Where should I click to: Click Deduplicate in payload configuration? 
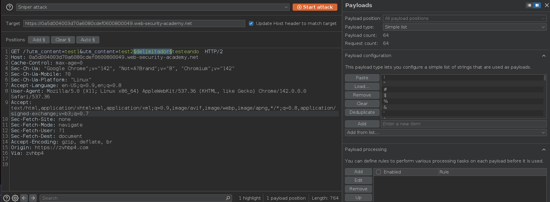pyautogui.click(x=362, y=112)
